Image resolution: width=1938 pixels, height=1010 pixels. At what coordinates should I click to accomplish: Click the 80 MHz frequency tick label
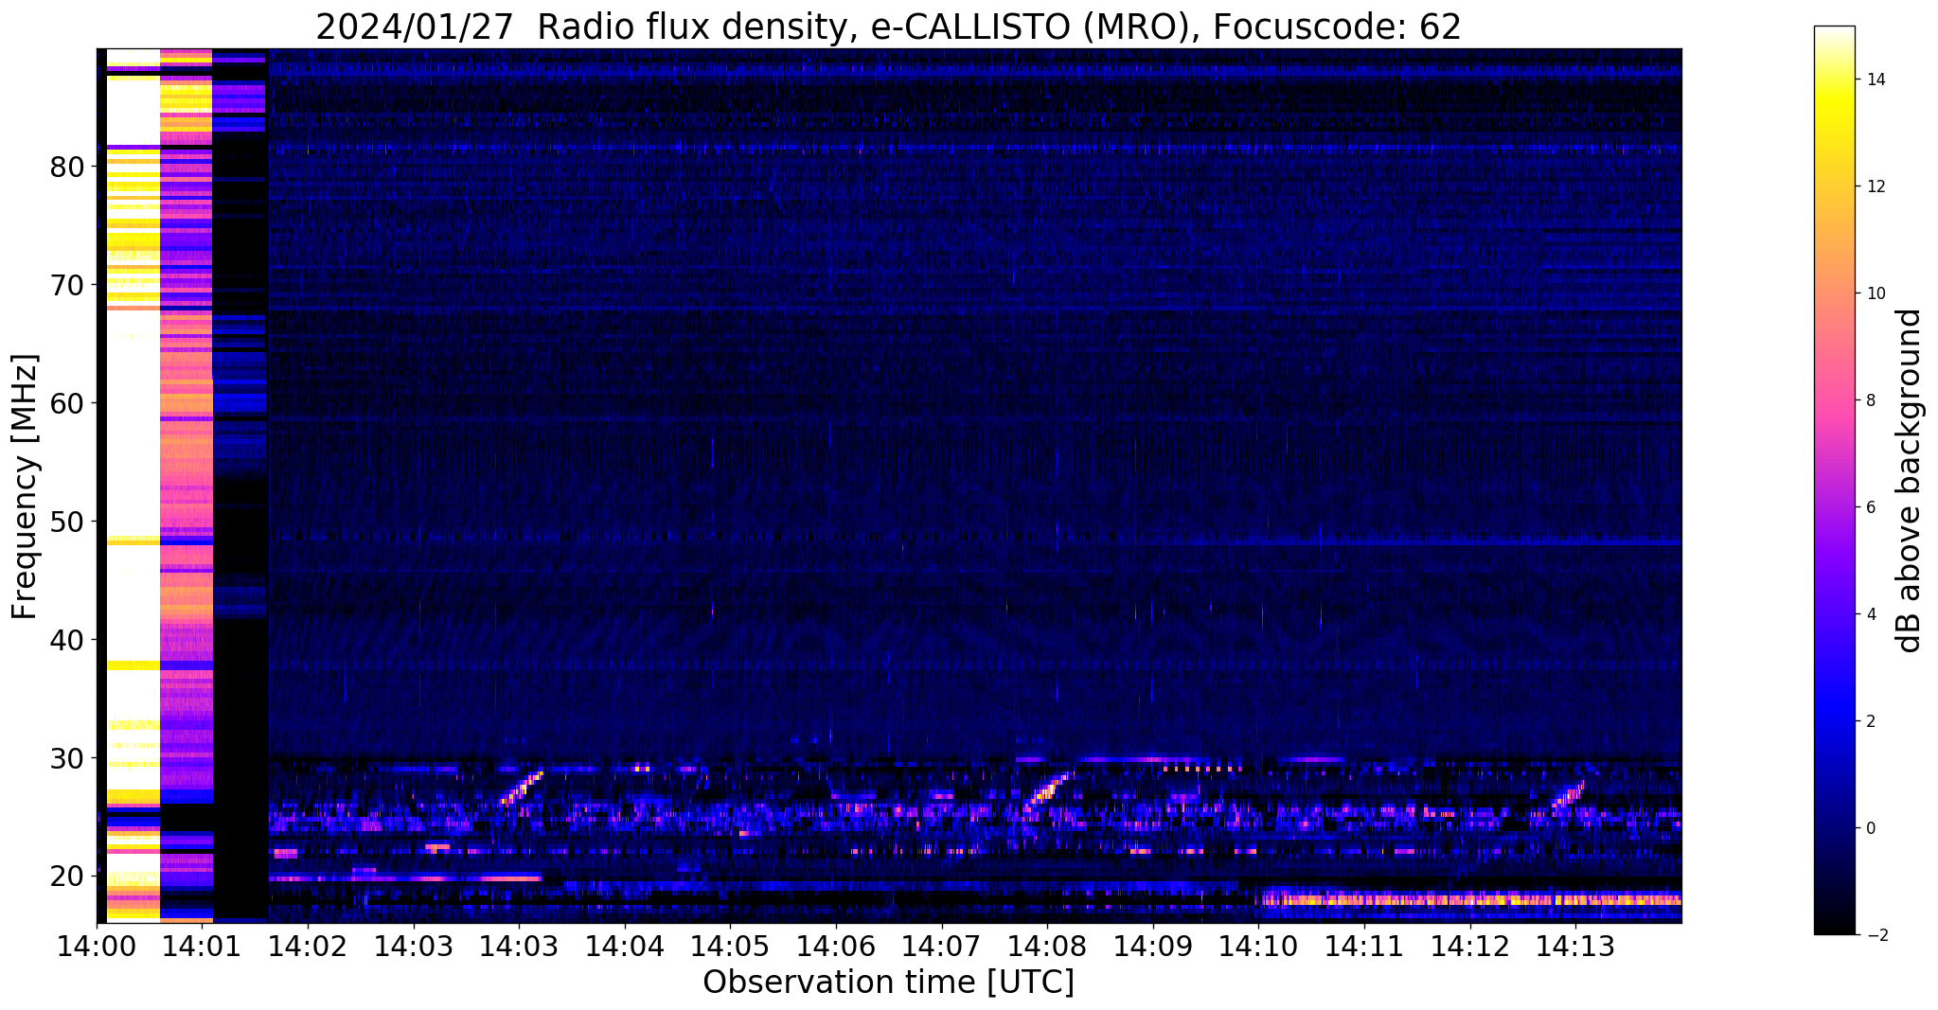(68, 168)
